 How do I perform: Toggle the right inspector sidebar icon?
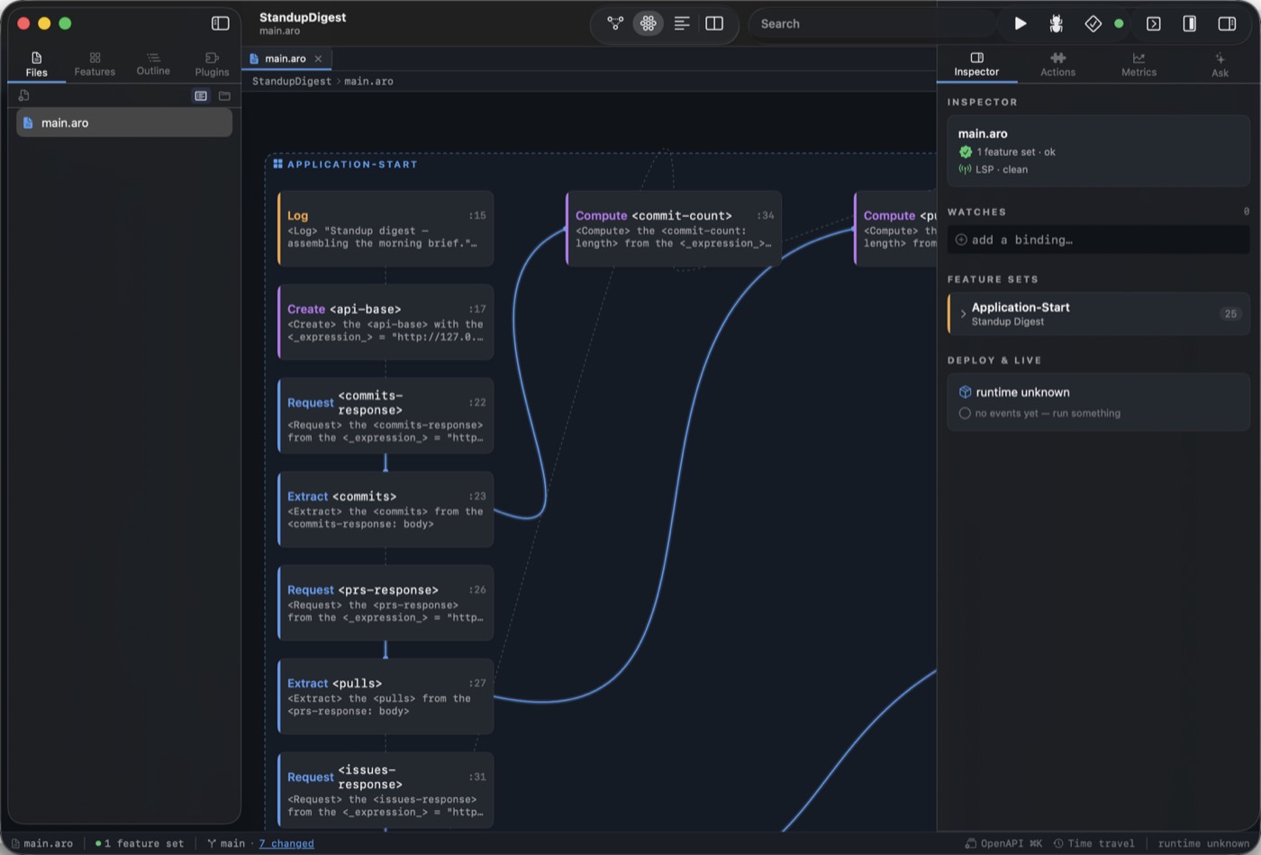click(1227, 23)
